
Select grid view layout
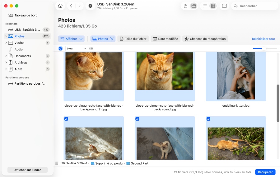coord(213,6)
